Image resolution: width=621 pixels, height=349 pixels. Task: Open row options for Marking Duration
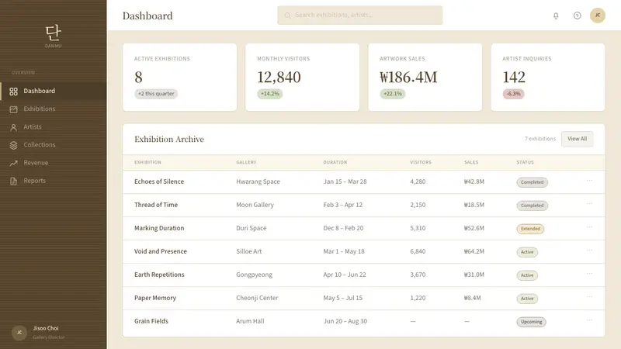[x=589, y=227]
